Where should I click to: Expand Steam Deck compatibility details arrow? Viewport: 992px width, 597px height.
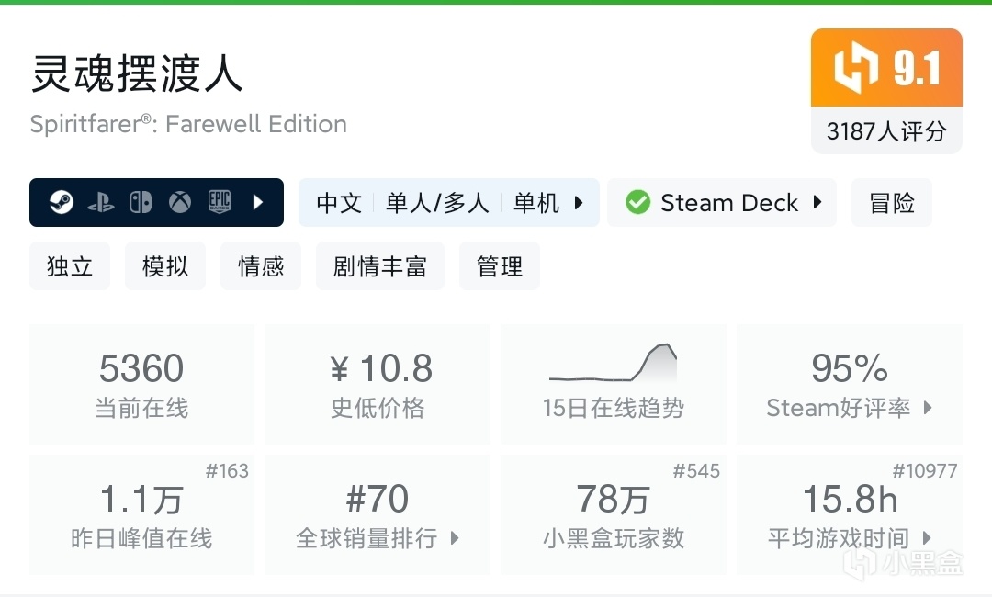[817, 202]
